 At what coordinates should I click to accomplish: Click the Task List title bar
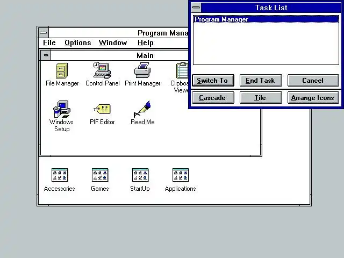pyautogui.click(x=271, y=8)
